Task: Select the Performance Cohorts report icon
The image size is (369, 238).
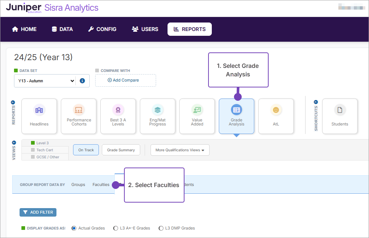Action: (x=79, y=116)
